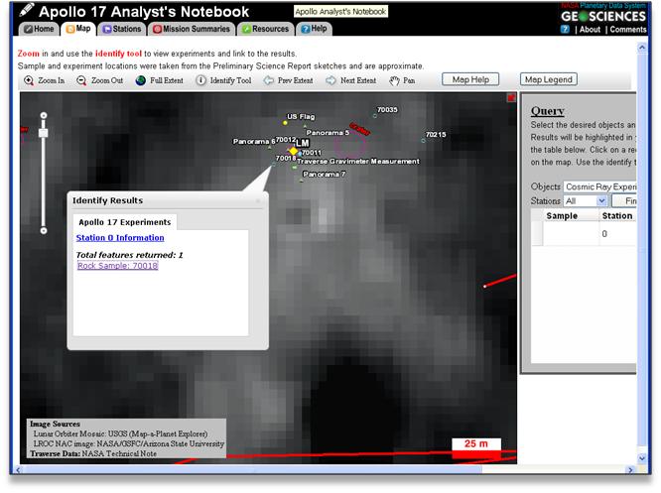Close the Identify Results popup
Screen dimensions: 661x493
coord(258,201)
